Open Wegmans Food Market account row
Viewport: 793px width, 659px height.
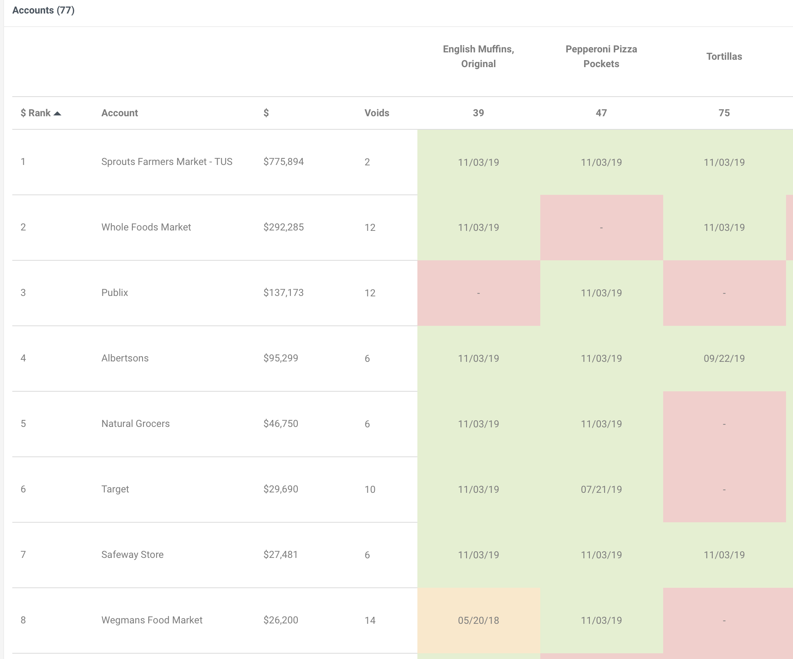(x=215, y=621)
